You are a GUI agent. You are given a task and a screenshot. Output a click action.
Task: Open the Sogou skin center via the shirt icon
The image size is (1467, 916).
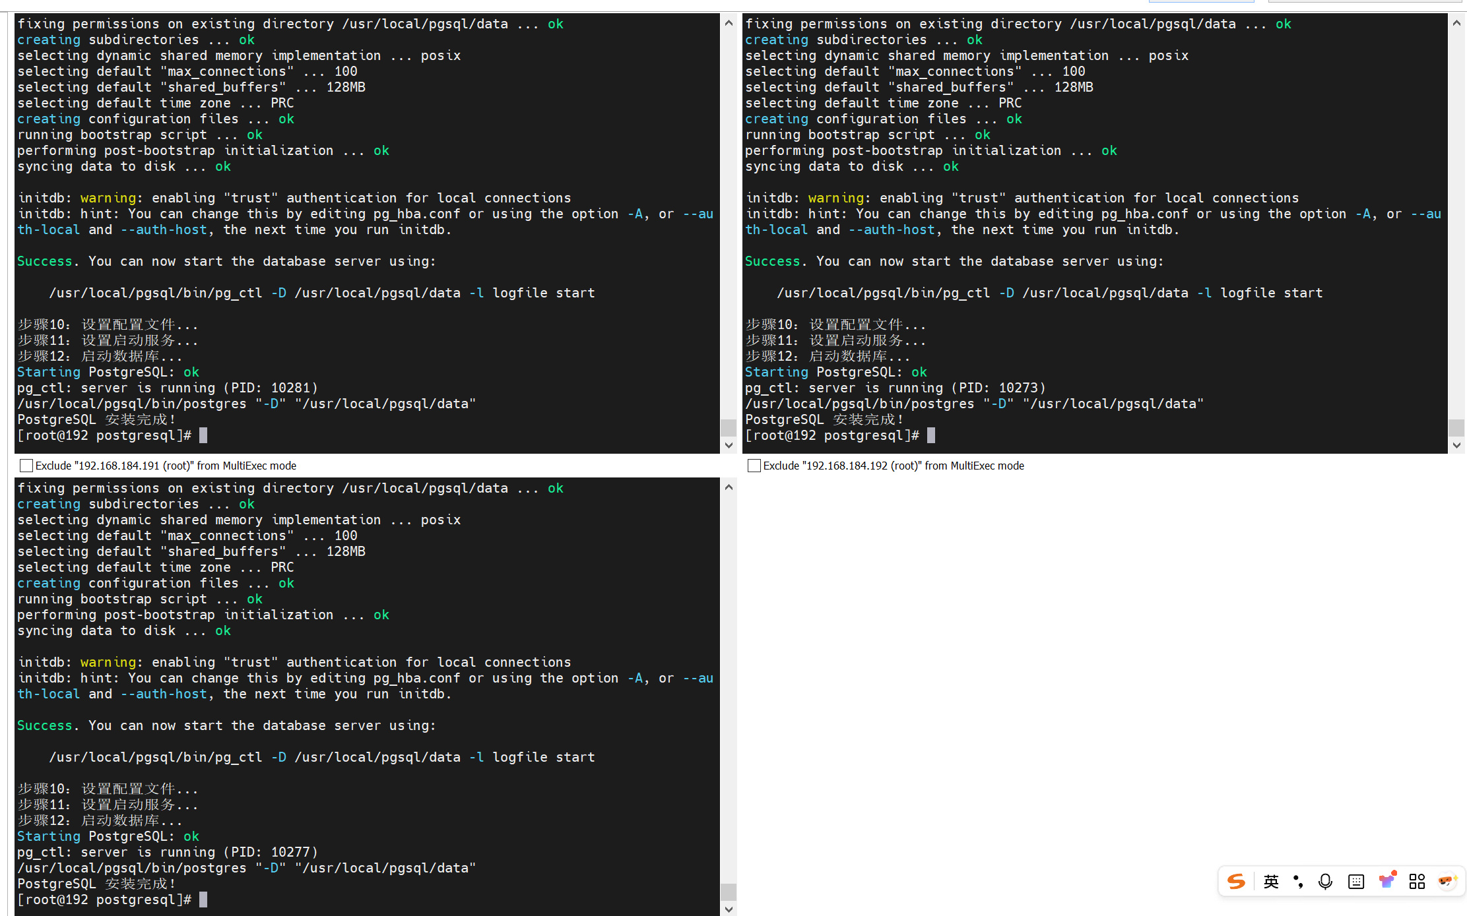click(x=1386, y=881)
